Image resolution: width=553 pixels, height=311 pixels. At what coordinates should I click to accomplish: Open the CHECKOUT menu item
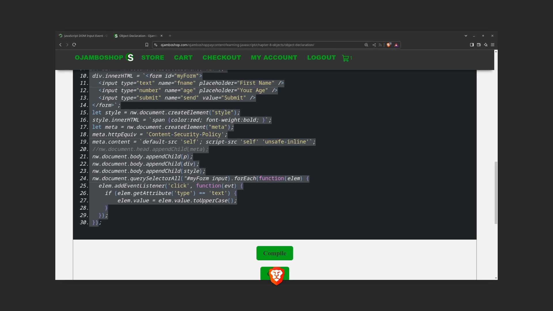coord(221,58)
